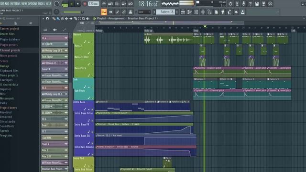Open the Browser view toolbar icon

209,12
